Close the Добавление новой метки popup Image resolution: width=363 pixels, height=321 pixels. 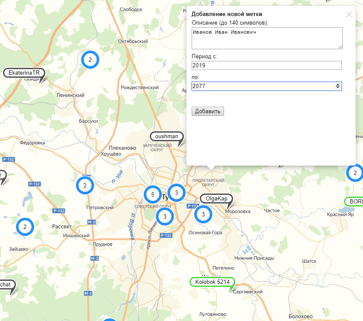pyautogui.click(x=349, y=14)
